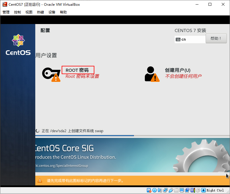Expand the 设备 menu
Viewport: 230px width, 194px height.
point(52,12)
